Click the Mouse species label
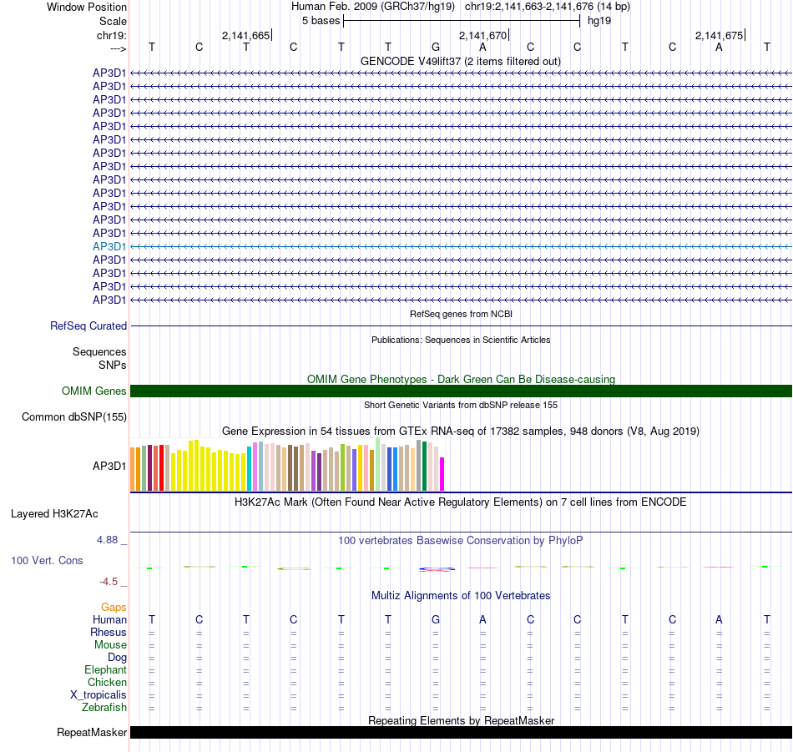Screen dimensions: 793x752 tap(110, 645)
